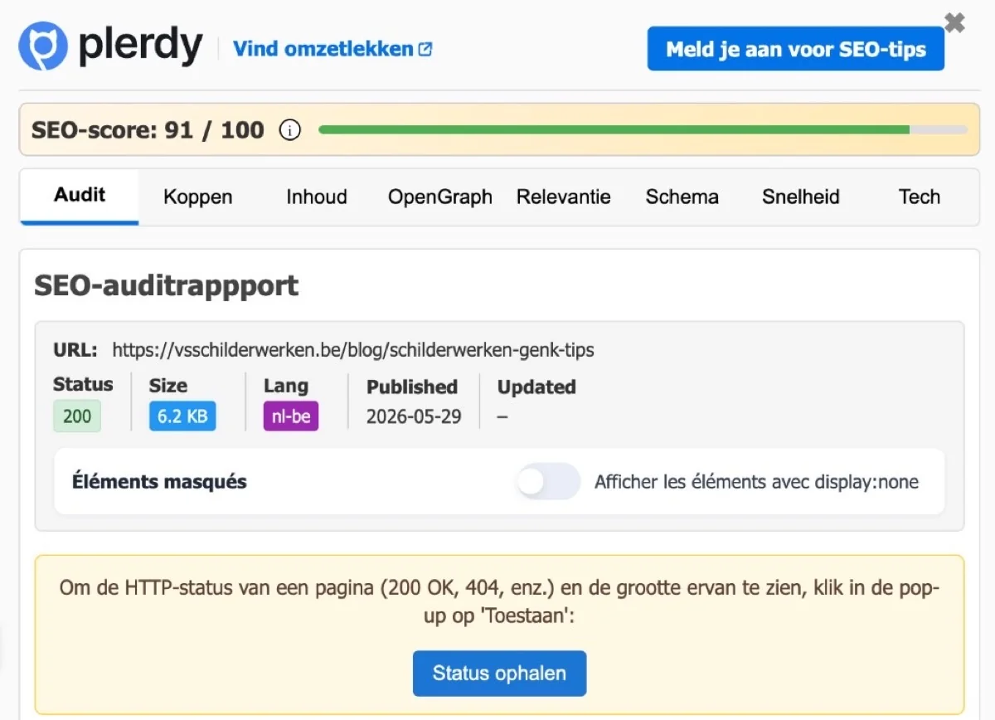This screenshot has width=995, height=720.
Task: Switch to the Audit tab
Action: coord(80,197)
